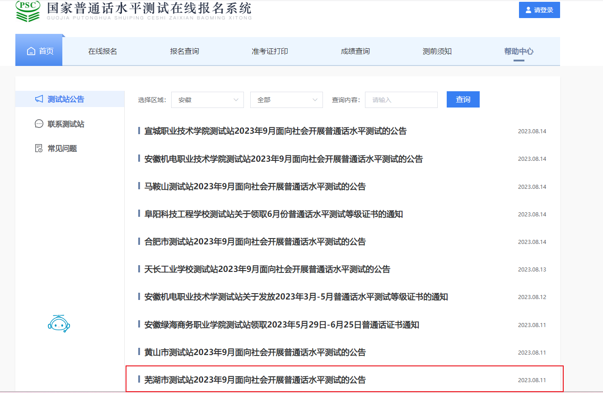Screen dimensions: 603x393
Task: Go to 成绩查询 tab
Action: tap(355, 51)
